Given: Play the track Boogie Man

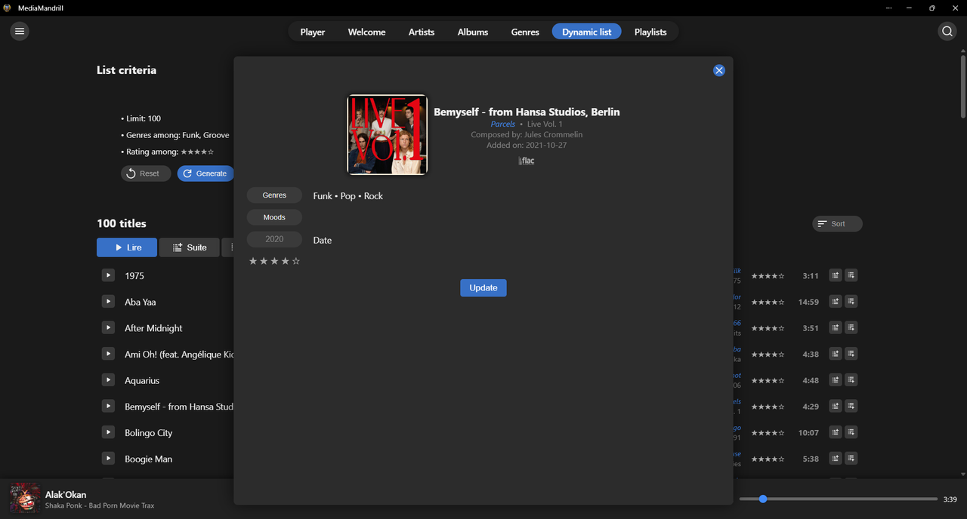Looking at the screenshot, I should pos(108,459).
